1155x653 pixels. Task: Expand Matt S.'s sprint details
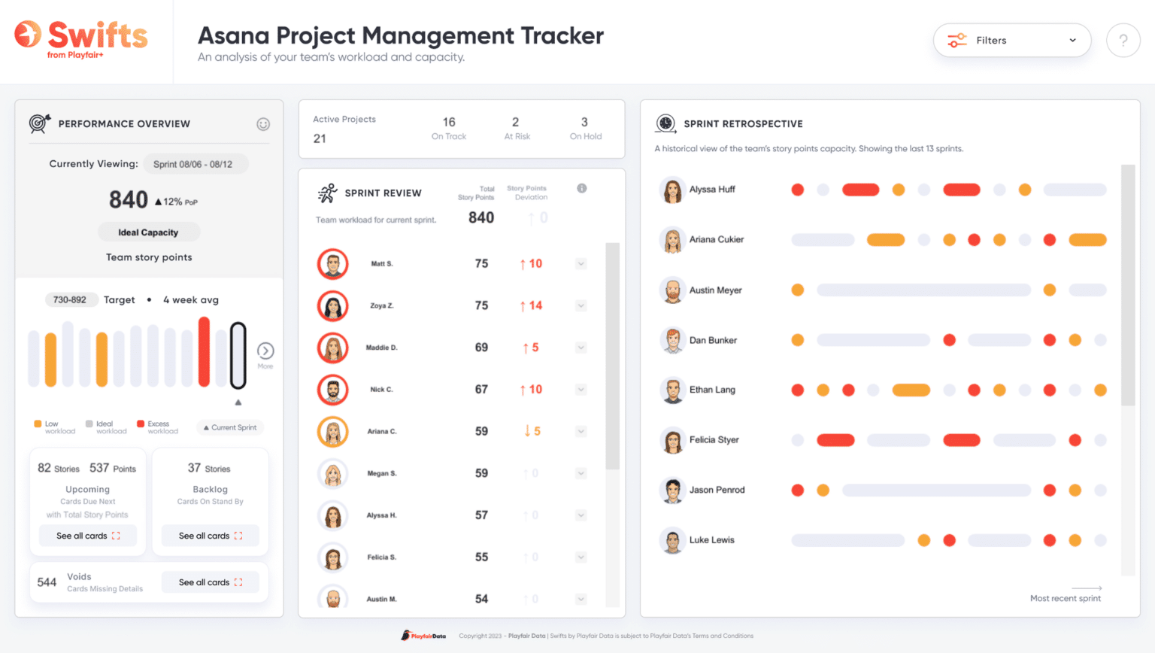(580, 263)
